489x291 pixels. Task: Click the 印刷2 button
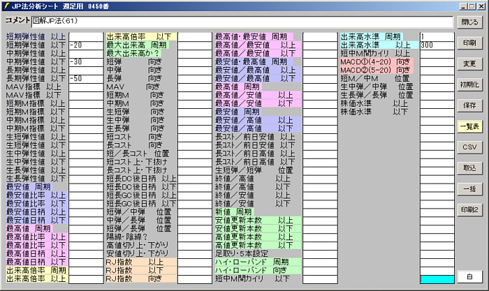coord(470,209)
